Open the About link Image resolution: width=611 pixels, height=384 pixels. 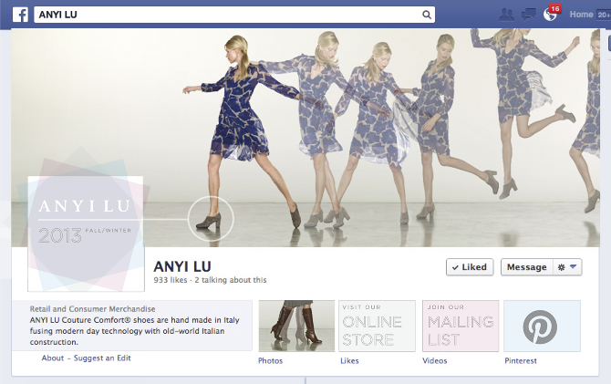point(53,358)
